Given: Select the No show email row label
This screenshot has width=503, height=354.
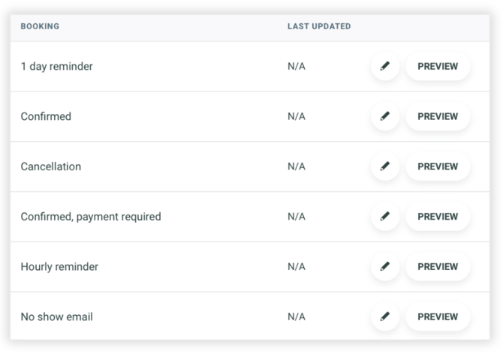Looking at the screenshot, I should click(57, 316).
